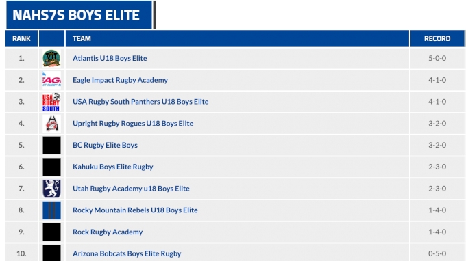Click the Rocky Mountain Rebels blue logo
The width and height of the screenshot is (466, 261).
pos(51,210)
